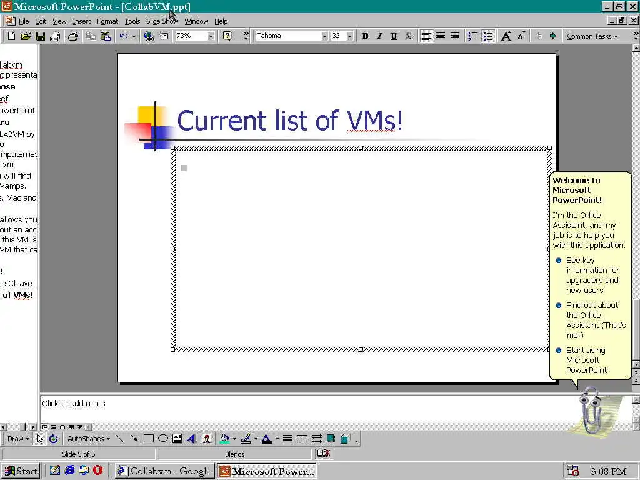Demote the paragraph with the green arrow

553,36
